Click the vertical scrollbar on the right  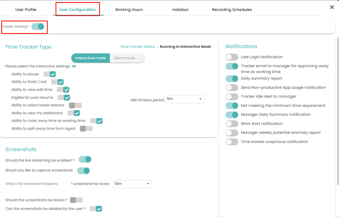(338, 111)
